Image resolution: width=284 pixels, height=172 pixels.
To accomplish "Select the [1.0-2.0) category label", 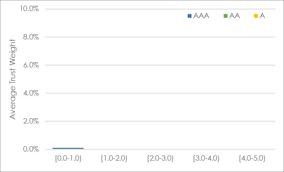I will point(114,158).
